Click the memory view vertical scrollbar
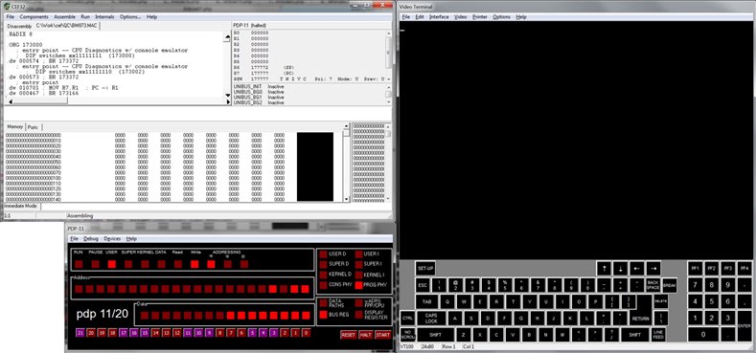The image size is (756, 353). click(346, 163)
